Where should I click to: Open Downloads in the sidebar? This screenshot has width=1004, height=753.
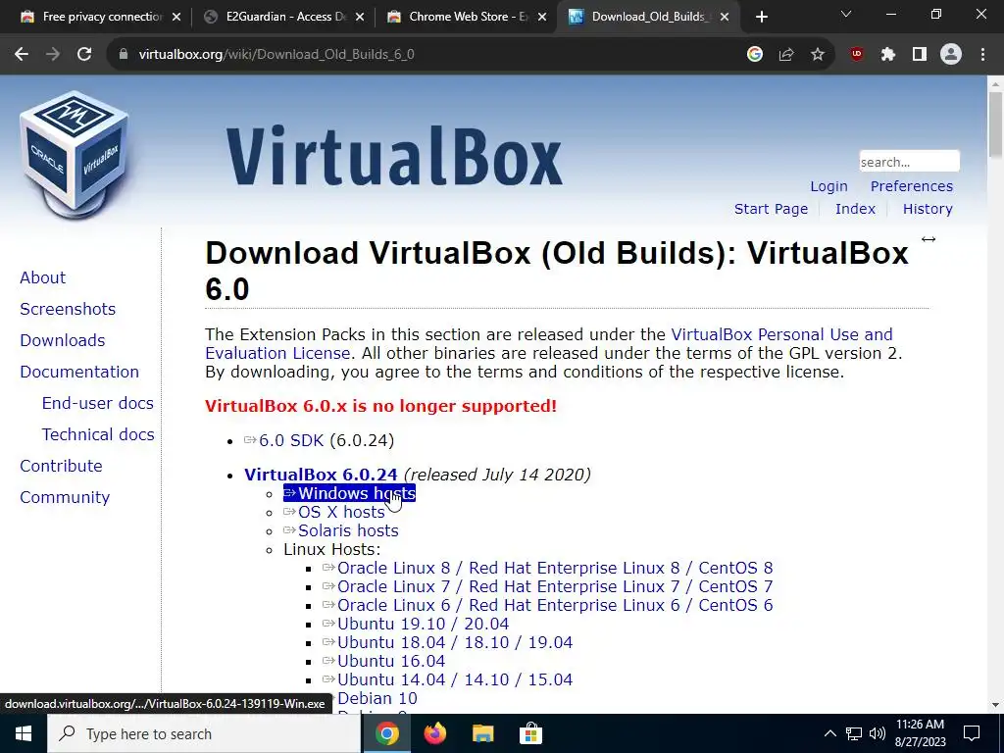point(63,340)
